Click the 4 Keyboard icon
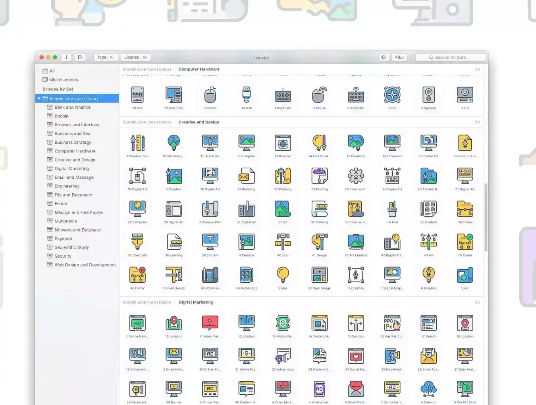This screenshot has width=536, height=405. pos(283,95)
